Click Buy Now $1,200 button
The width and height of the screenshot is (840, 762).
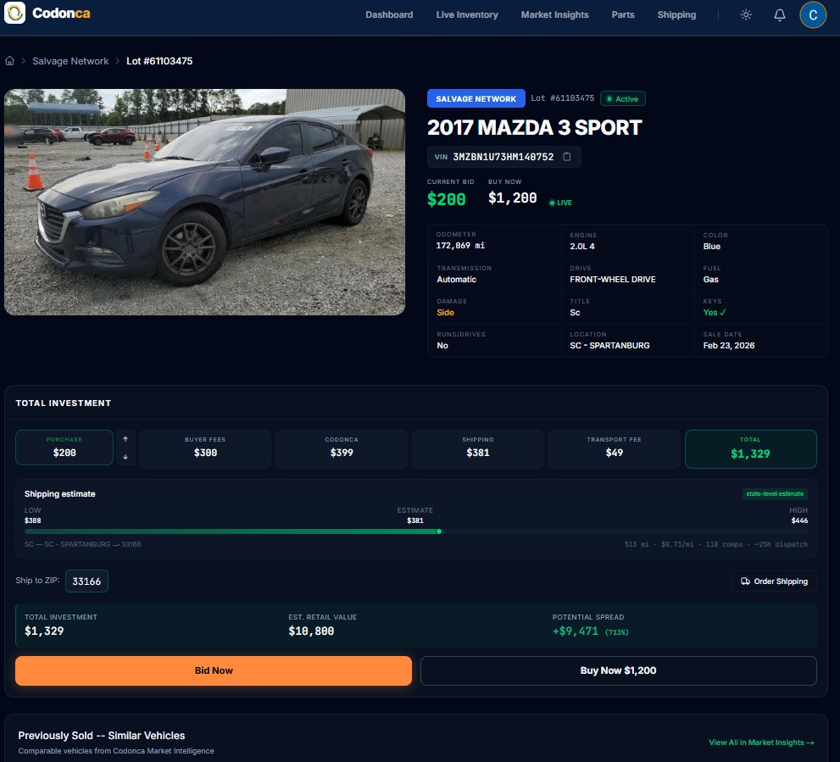(x=618, y=670)
